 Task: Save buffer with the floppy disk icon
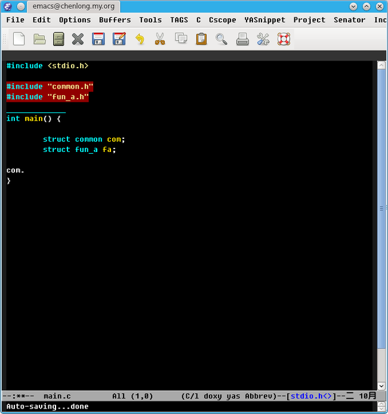pos(98,39)
